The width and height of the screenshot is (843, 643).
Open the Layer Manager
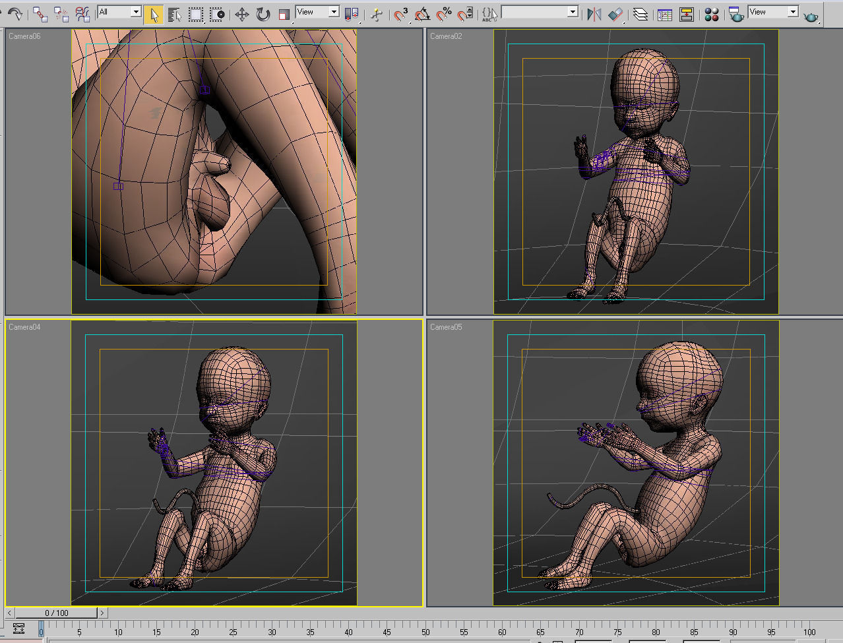[640, 14]
